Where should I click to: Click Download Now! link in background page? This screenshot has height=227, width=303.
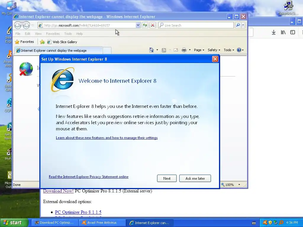(58, 191)
